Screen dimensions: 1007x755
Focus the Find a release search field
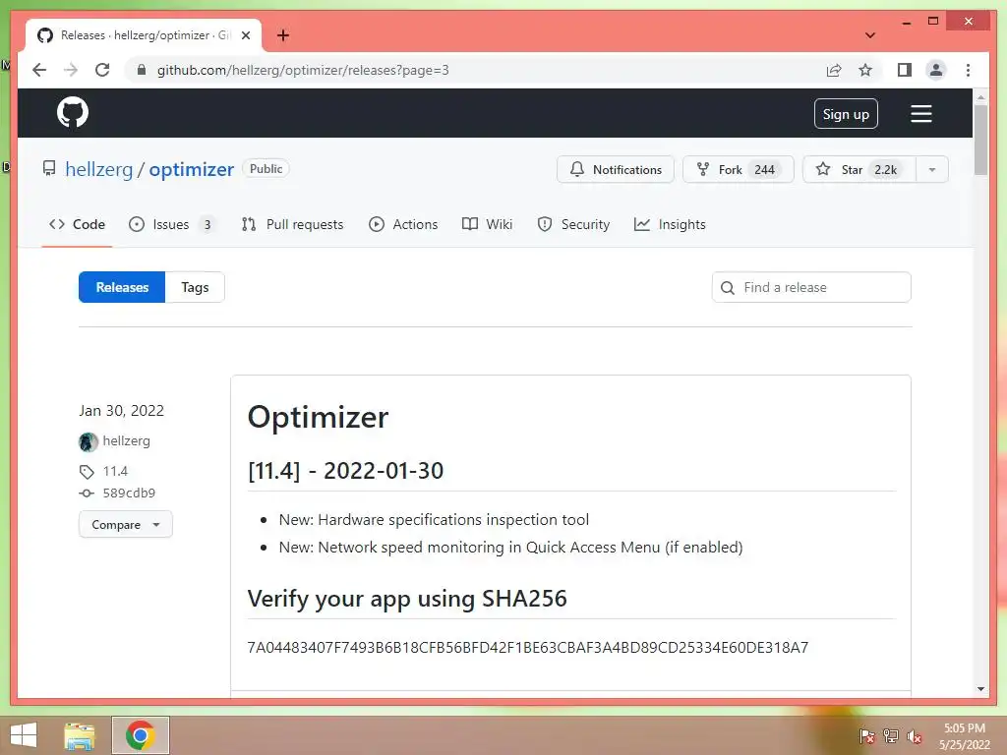click(811, 287)
